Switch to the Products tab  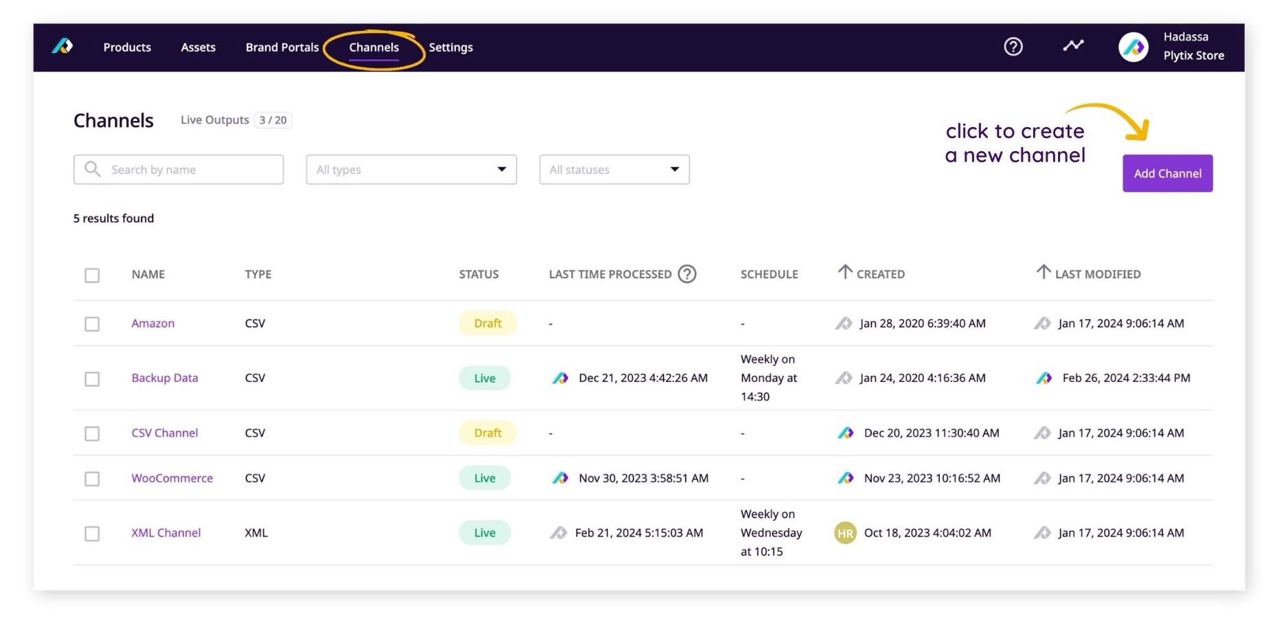pos(127,47)
